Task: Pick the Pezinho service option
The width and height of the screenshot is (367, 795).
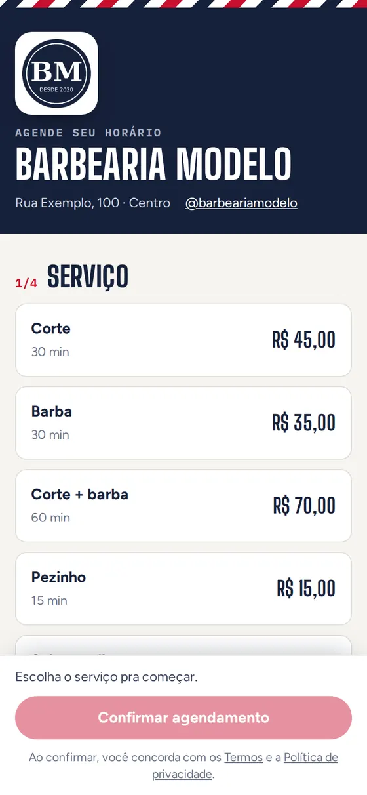Action: [183, 588]
